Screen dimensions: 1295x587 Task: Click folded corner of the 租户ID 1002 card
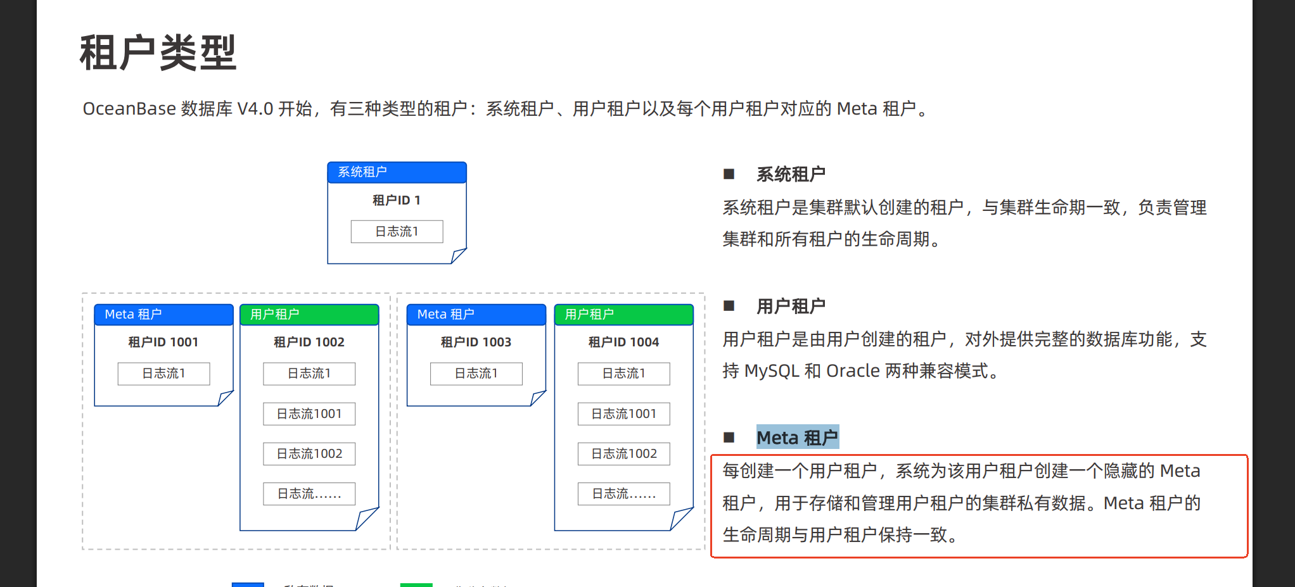pos(366,519)
